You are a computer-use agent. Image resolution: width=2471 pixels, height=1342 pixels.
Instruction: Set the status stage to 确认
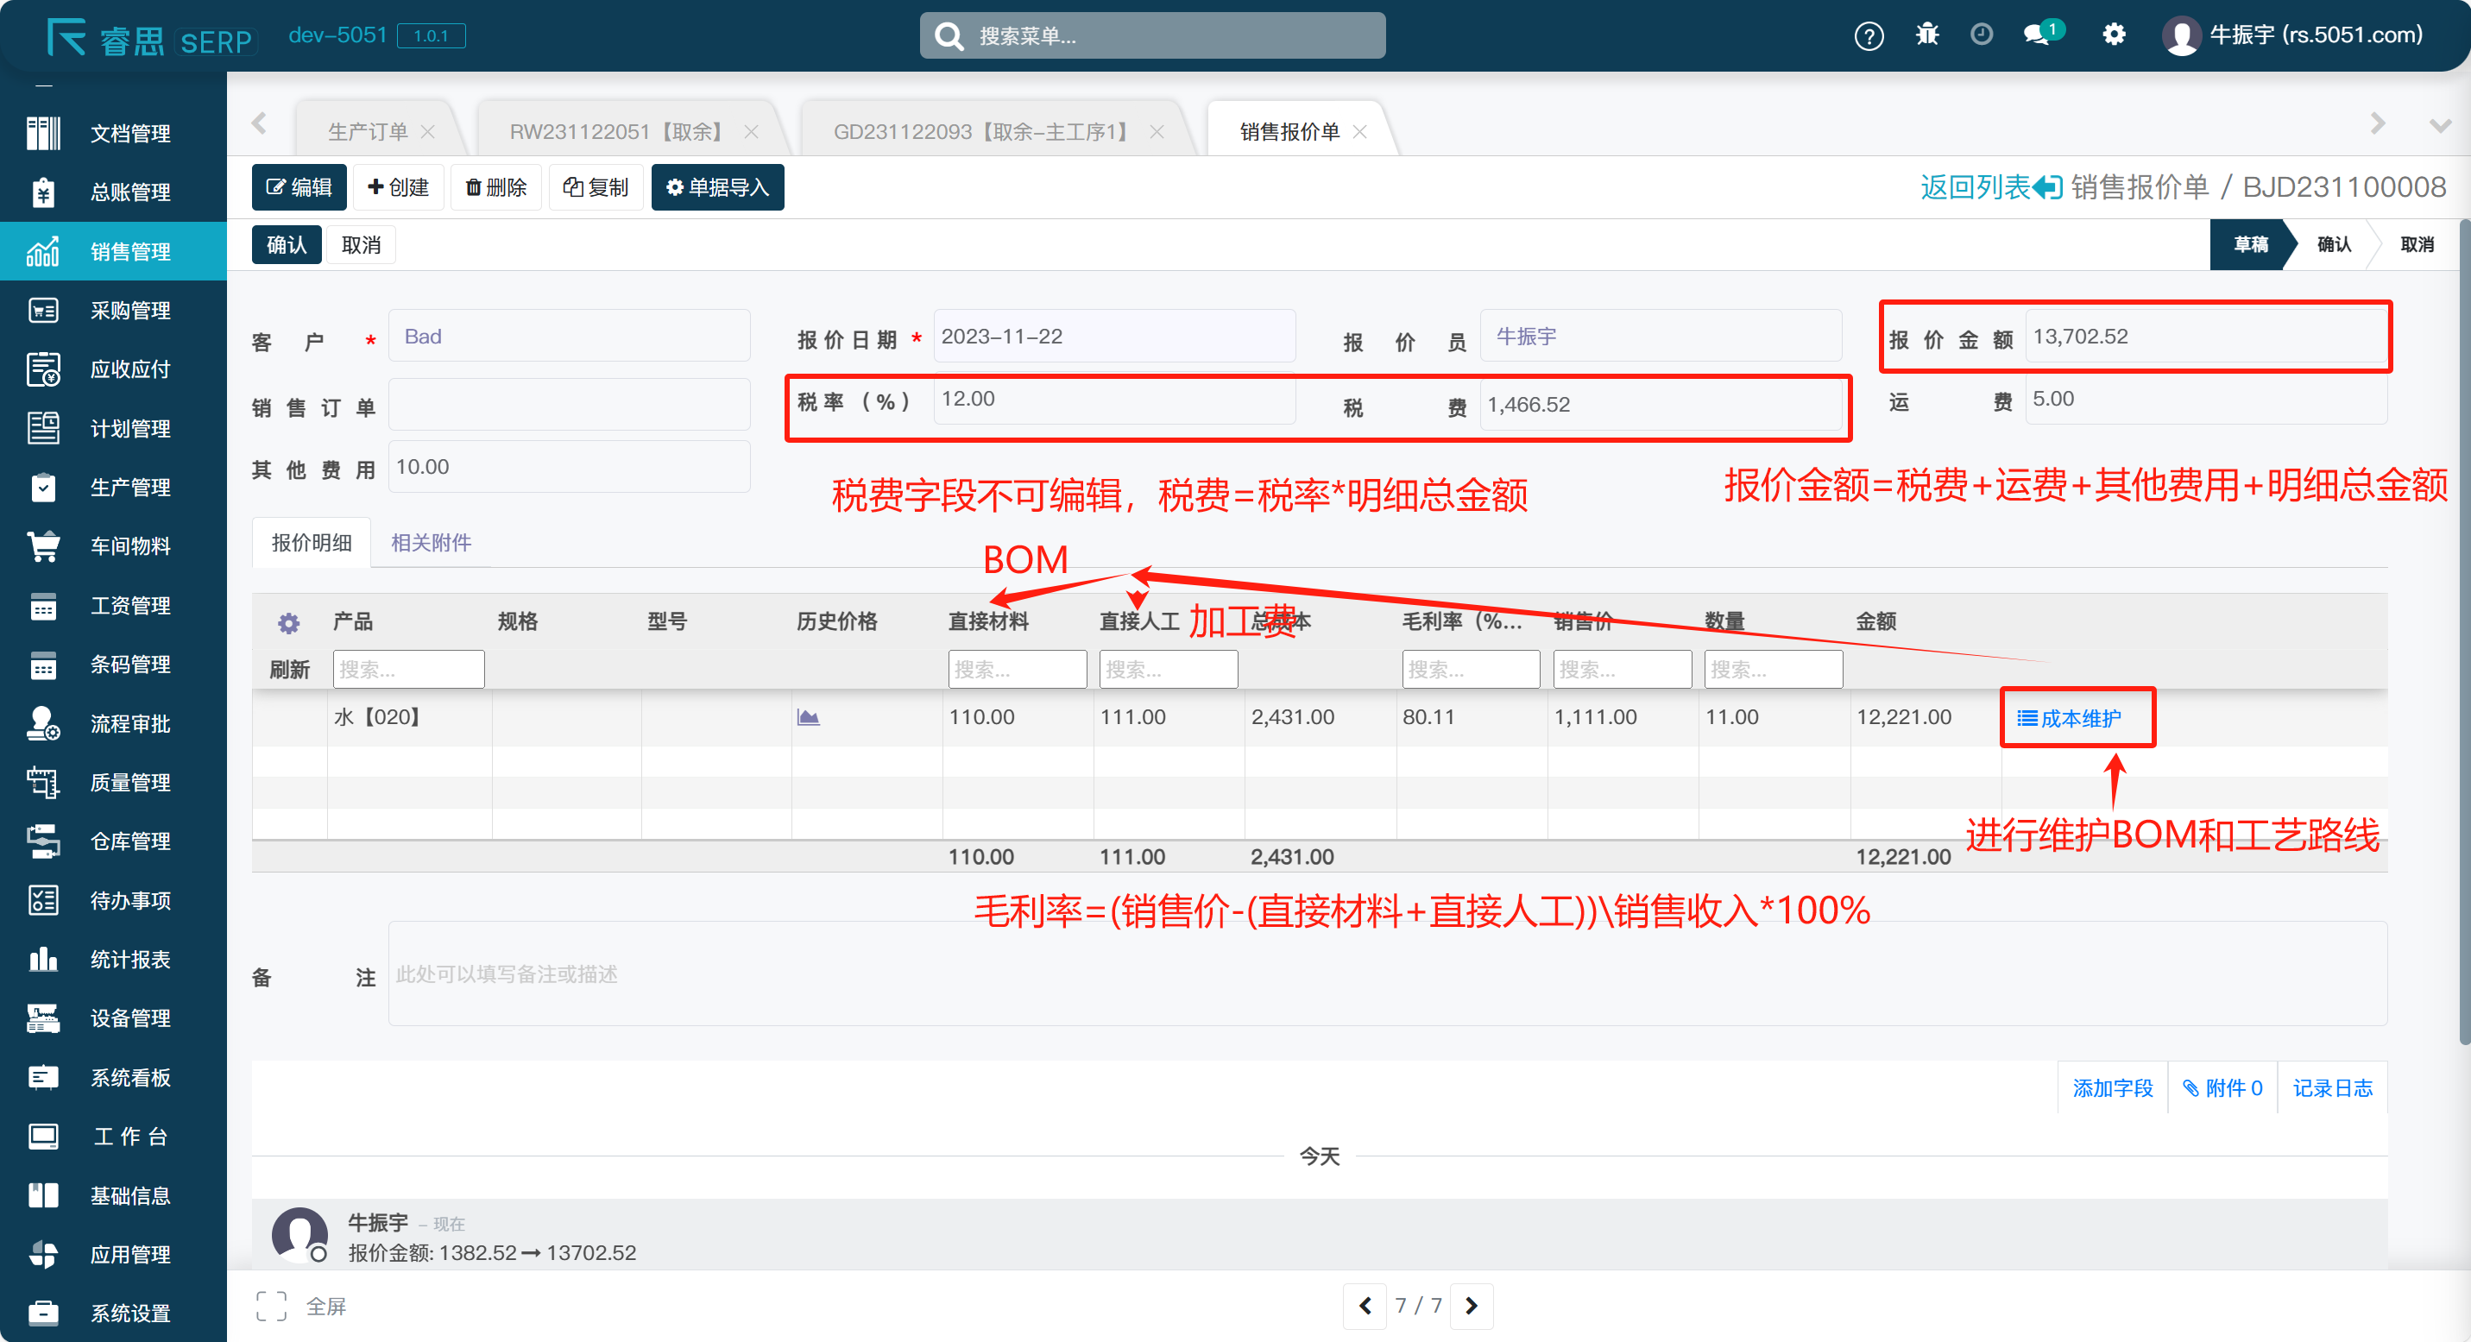click(x=2333, y=244)
